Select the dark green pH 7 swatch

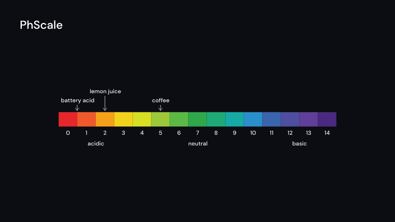197,119
